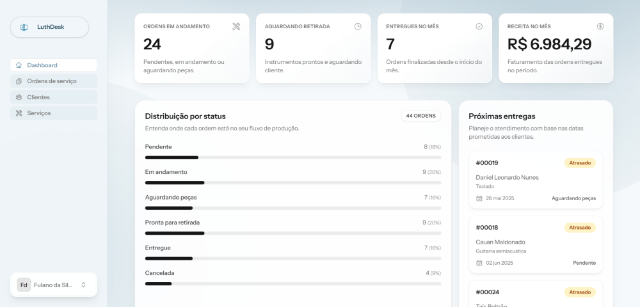Screen dimensions: 640x307
Task: Click the Aguardando peças progress bar
Action: 293,208
